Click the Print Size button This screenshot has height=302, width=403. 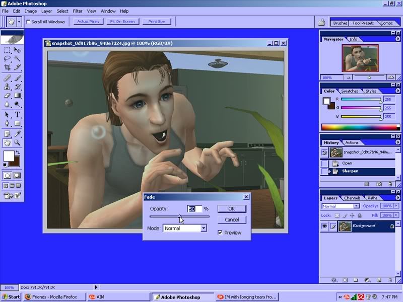tap(157, 22)
